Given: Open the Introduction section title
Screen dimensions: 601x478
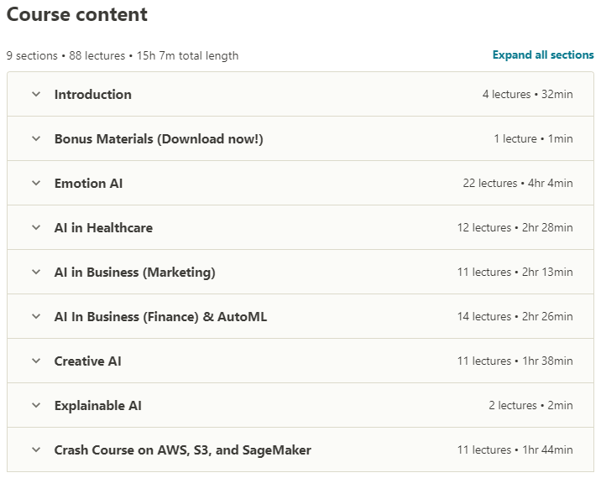Looking at the screenshot, I should (93, 94).
